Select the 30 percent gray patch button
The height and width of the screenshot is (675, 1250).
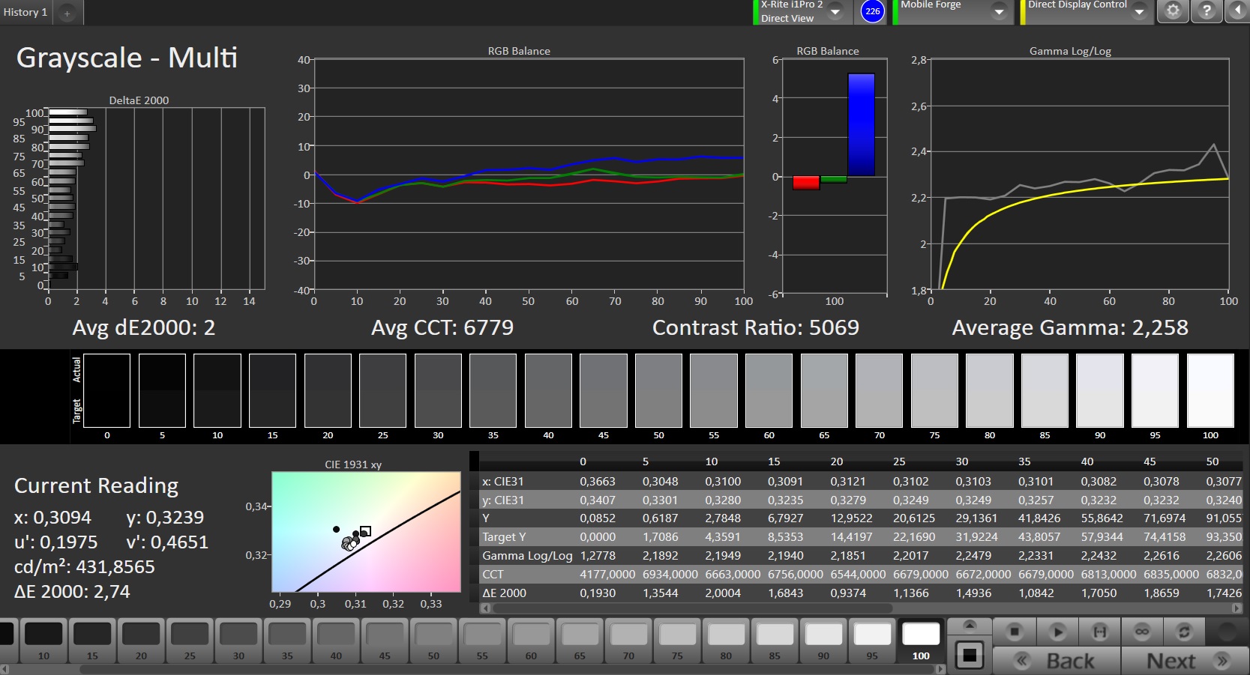238,641
